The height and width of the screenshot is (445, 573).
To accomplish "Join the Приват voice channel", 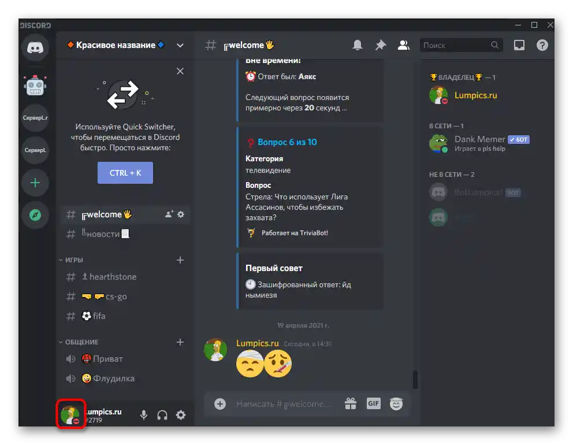I will pos(124,359).
